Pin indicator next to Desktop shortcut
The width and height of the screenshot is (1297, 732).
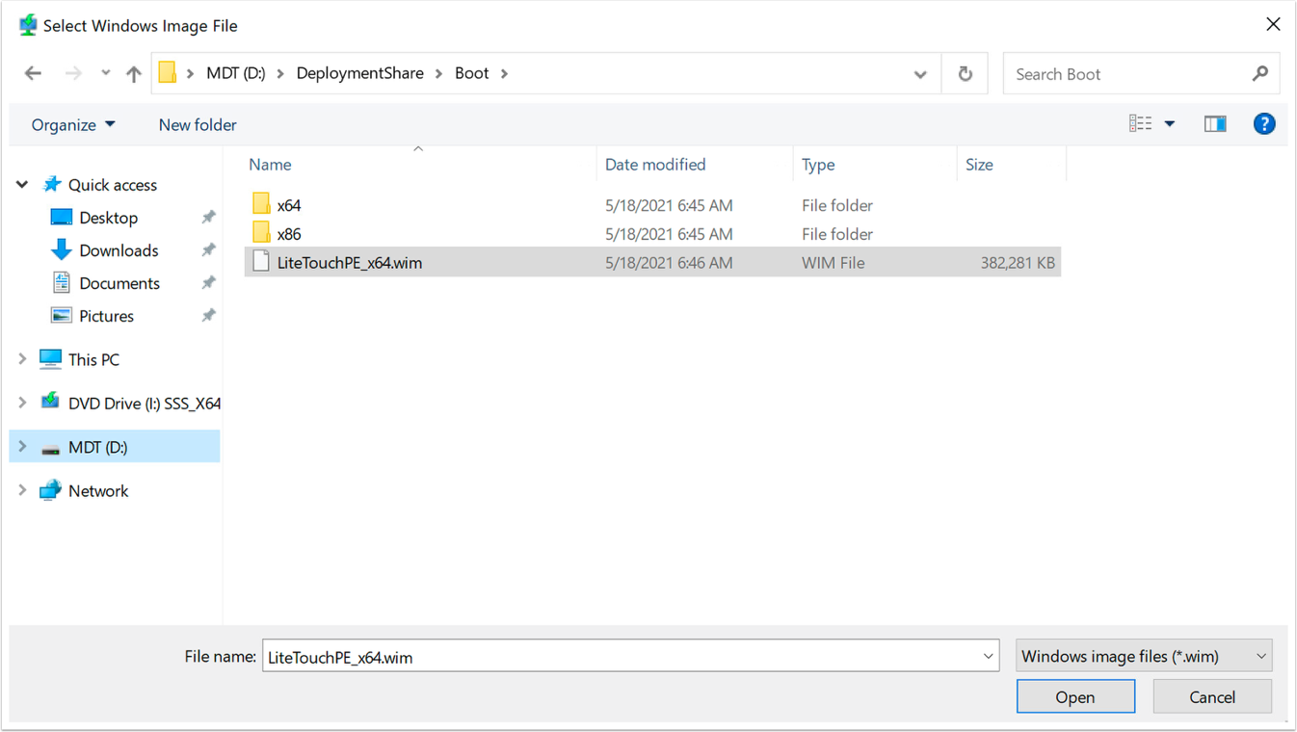[x=208, y=217]
